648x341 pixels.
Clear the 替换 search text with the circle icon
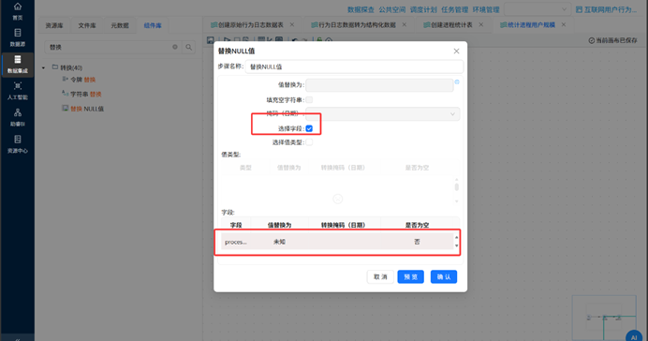pyautogui.click(x=175, y=47)
